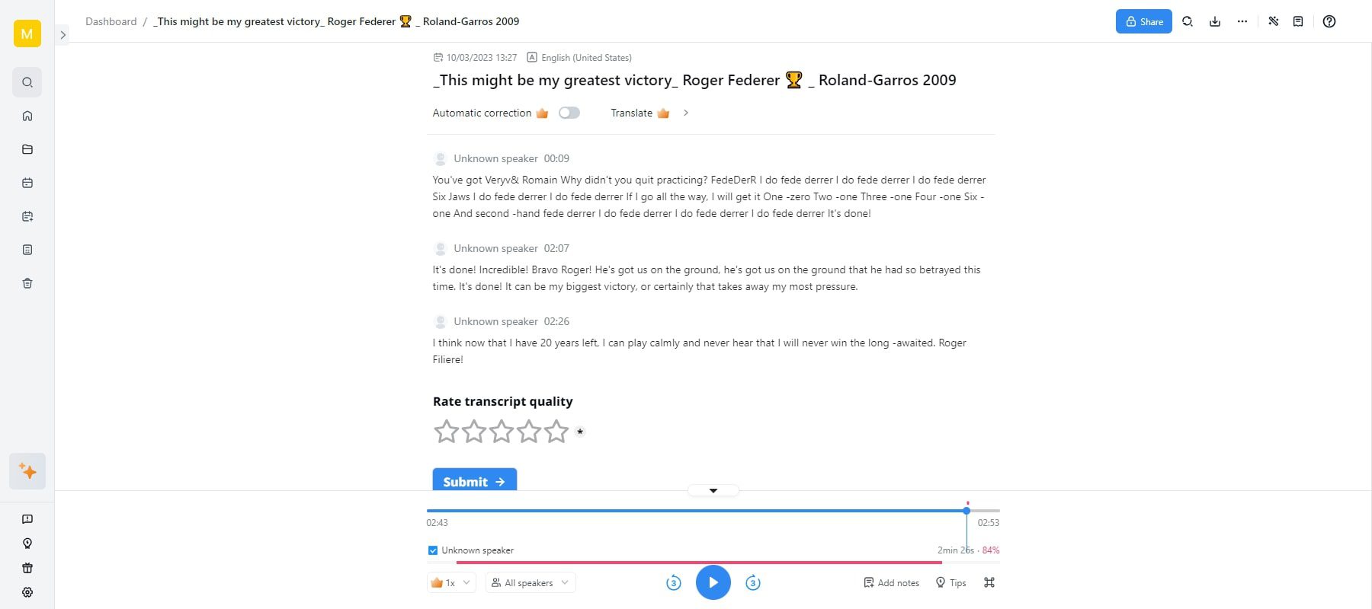This screenshot has width=1372, height=609.
Task: Go to home via sidebar house icon
Action: click(x=27, y=116)
